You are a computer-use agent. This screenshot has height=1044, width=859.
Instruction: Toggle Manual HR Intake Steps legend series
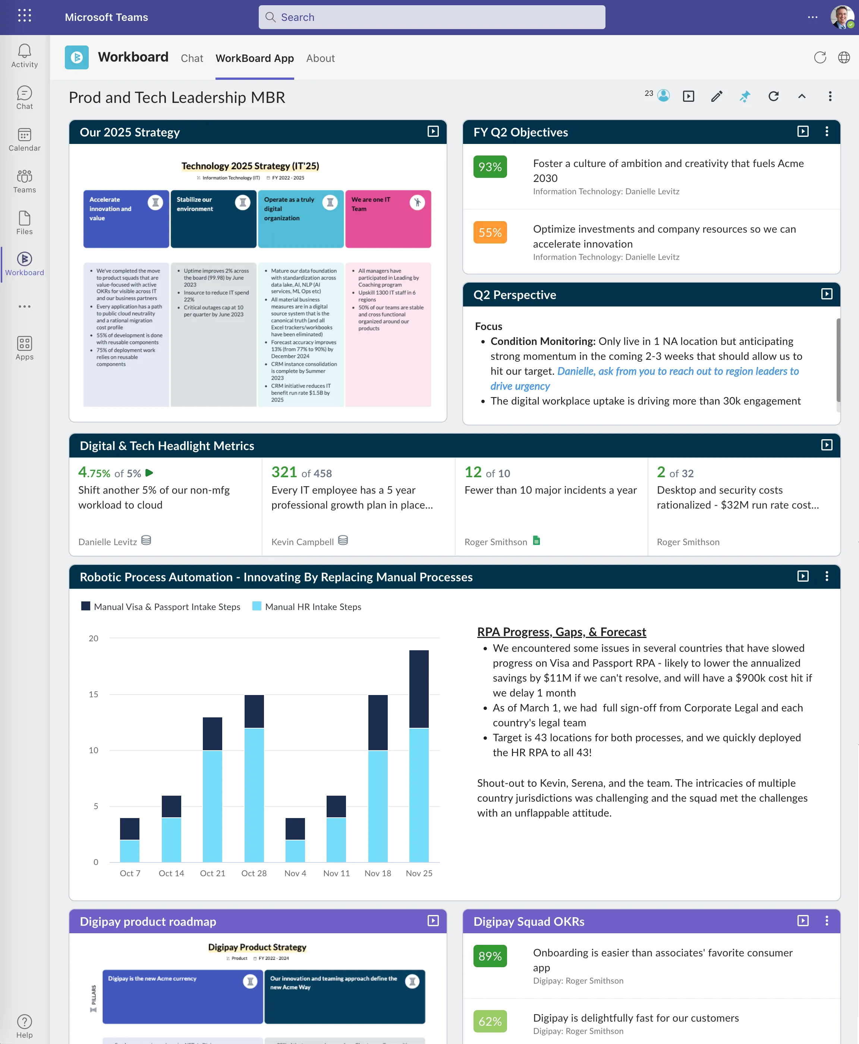click(x=307, y=607)
